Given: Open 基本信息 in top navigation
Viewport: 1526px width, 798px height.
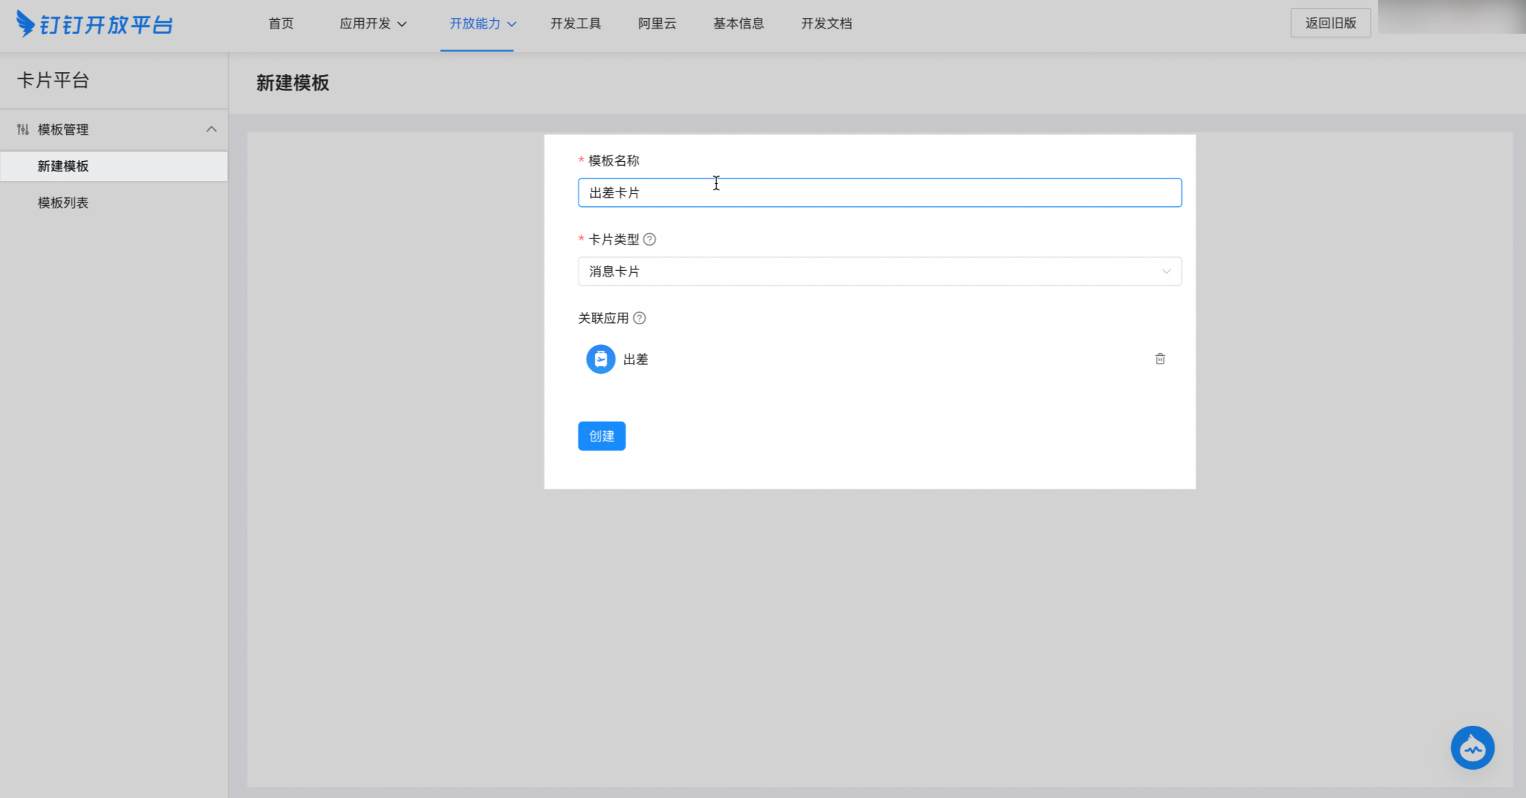Looking at the screenshot, I should (x=738, y=24).
